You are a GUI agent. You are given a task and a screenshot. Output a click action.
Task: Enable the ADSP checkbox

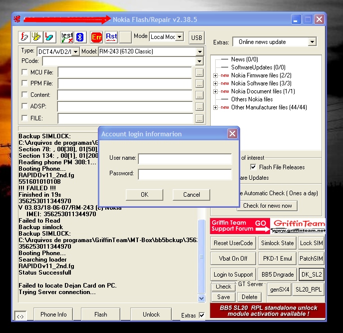point(25,106)
